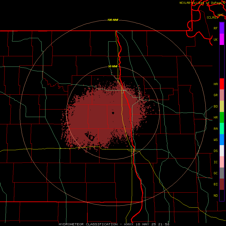226x226 pixels.
Task: Click the UK magenta legend swatch
Action: click(222, 39)
